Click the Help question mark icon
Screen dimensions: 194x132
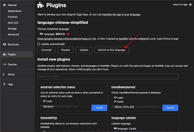(x=4, y=84)
